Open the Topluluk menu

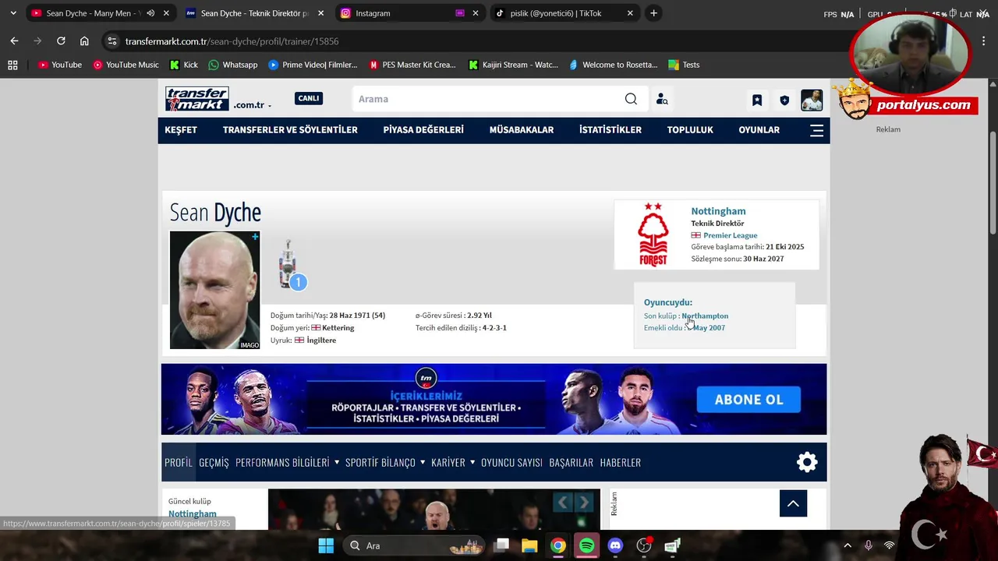point(690,130)
